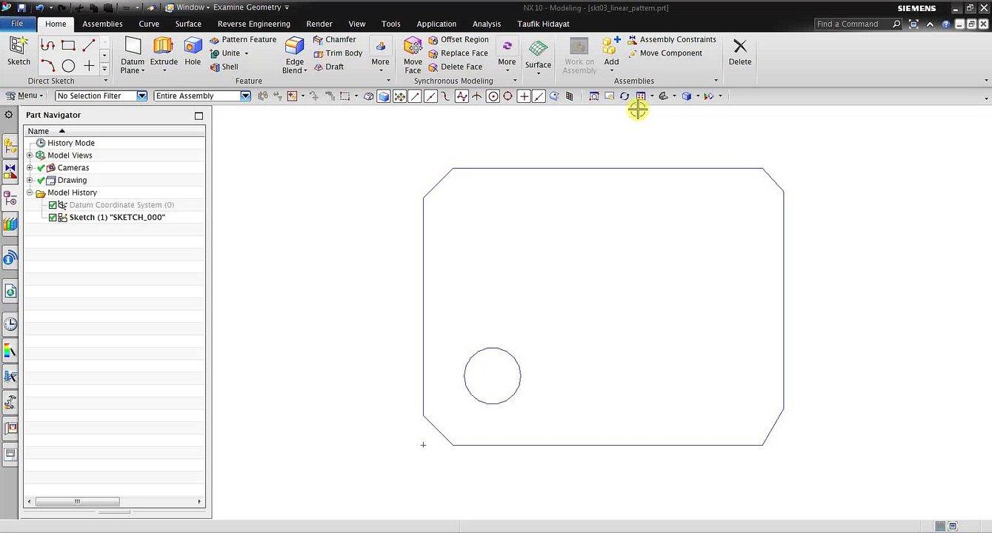This screenshot has height=533, width=992.
Task: Open the Menu dropdown button
Action: click(x=24, y=95)
